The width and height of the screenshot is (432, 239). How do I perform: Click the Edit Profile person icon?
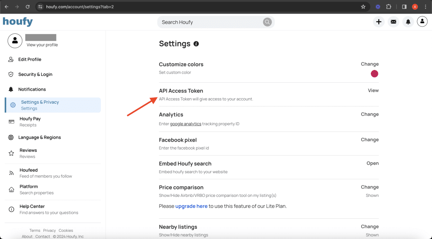[11, 59]
